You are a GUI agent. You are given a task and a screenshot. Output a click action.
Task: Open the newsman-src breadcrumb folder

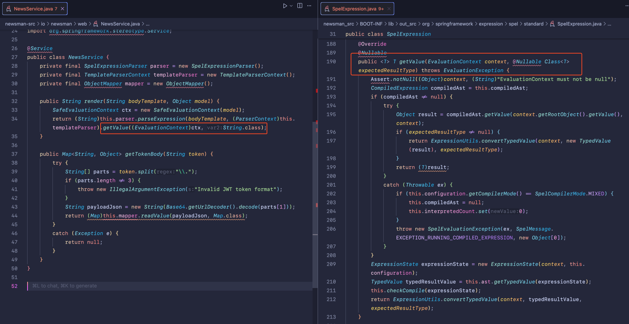20,24
